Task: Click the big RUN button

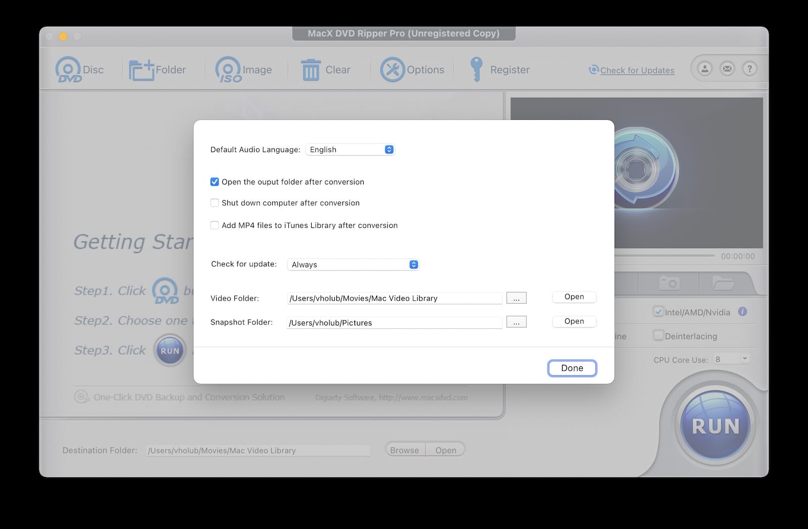Action: point(716,425)
